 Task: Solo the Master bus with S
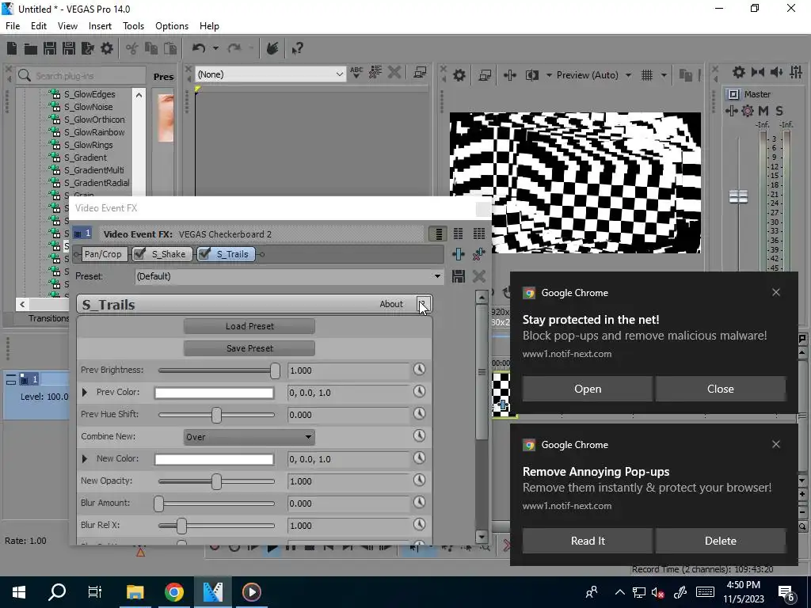click(x=779, y=111)
